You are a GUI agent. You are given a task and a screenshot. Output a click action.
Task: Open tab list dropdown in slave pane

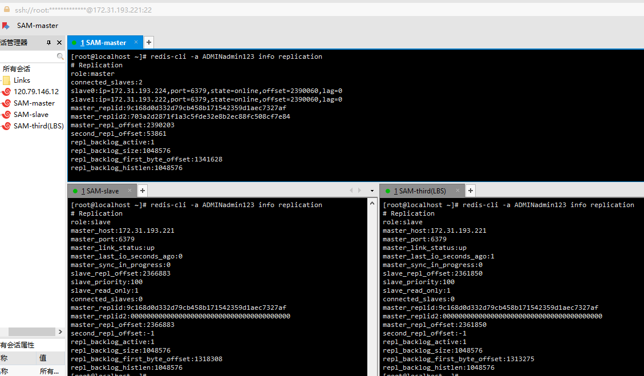(372, 191)
